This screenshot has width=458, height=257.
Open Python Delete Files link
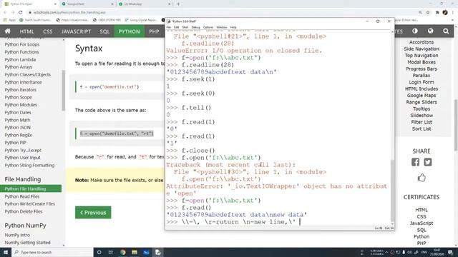tap(24, 211)
